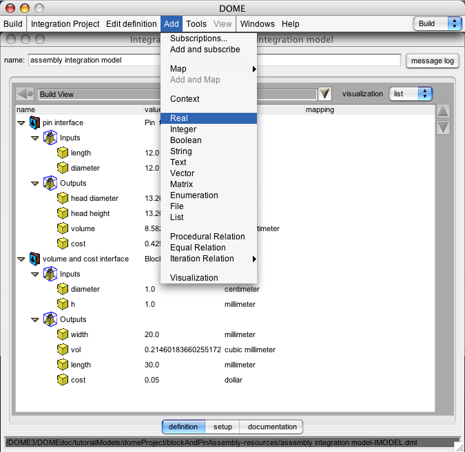Screen dimensions: 465x452
Task: Click the cube icon for vol
Action: click(63, 349)
